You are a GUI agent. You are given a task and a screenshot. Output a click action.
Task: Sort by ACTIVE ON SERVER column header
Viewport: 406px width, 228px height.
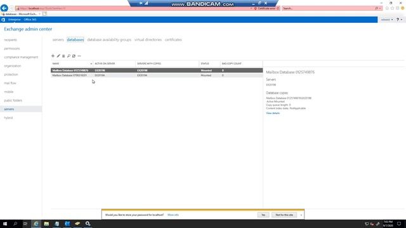coord(114,63)
